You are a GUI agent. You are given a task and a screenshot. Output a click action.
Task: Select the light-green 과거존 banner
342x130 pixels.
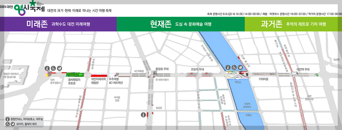coord(293,24)
